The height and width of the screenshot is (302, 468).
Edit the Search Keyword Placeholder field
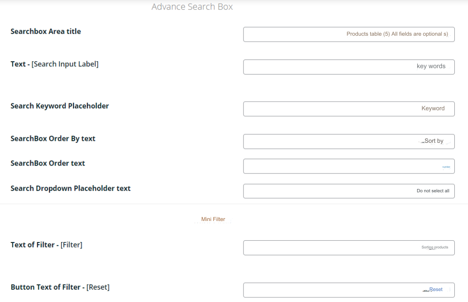pyautogui.click(x=349, y=109)
